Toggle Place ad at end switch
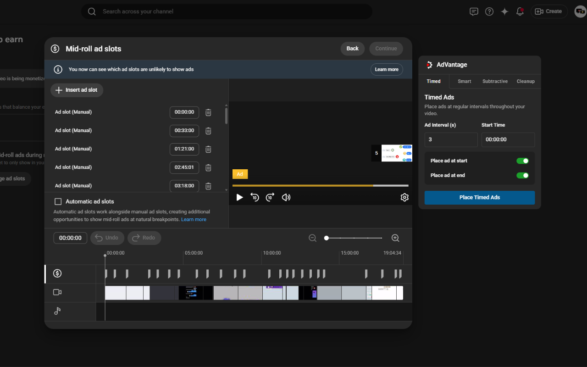 (522, 175)
